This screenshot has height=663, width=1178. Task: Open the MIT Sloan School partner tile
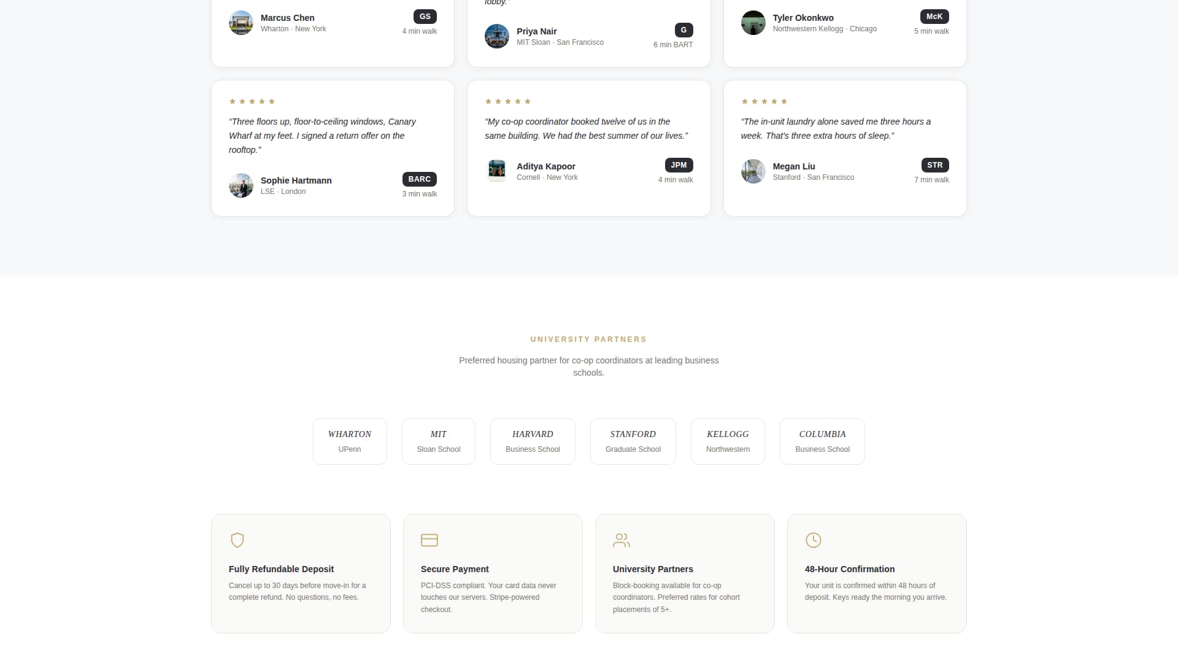[438, 441]
